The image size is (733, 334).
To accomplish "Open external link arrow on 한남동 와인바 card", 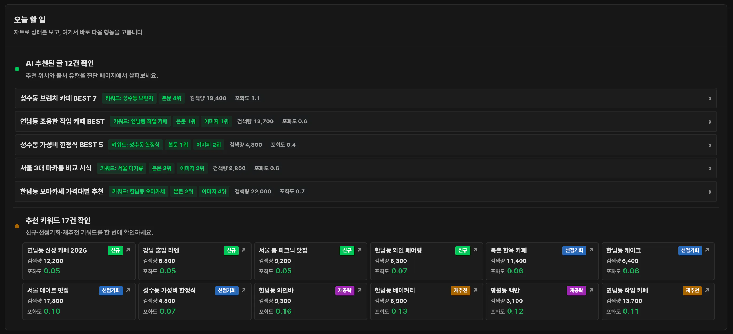I will [360, 290].
